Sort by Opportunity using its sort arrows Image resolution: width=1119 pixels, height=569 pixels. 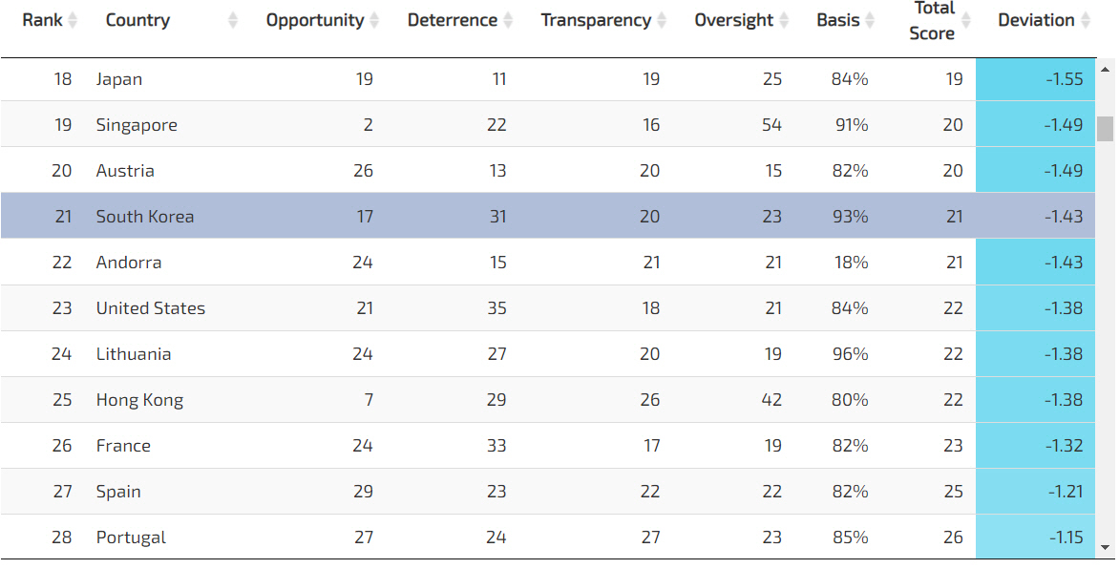click(374, 20)
